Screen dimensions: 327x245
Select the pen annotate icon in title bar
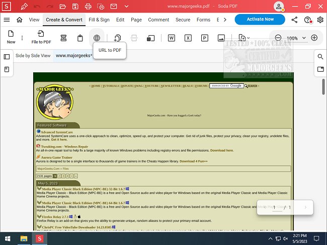pos(24,7)
